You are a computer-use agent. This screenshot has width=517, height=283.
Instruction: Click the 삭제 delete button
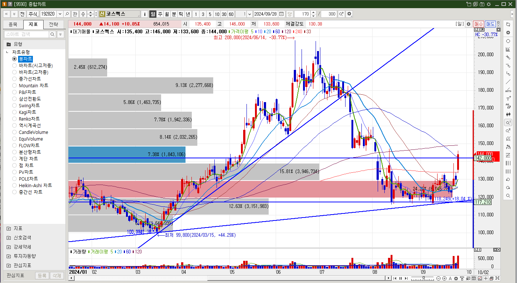coord(56,276)
